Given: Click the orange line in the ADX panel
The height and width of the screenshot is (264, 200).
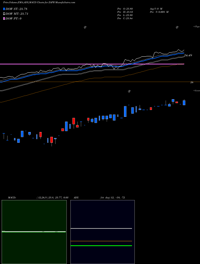Looking at the screenshot, I should coord(101,241).
